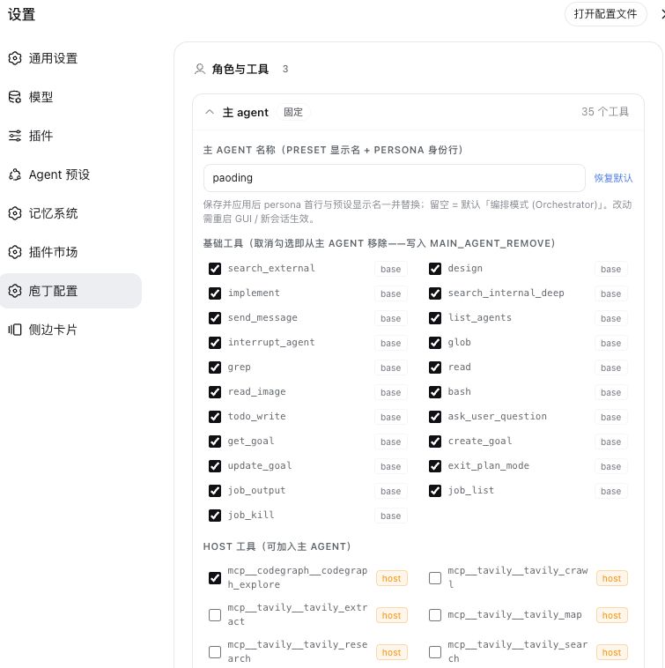Disable the send_message tool
This screenshot has width=665, height=668.
pyautogui.click(x=215, y=318)
